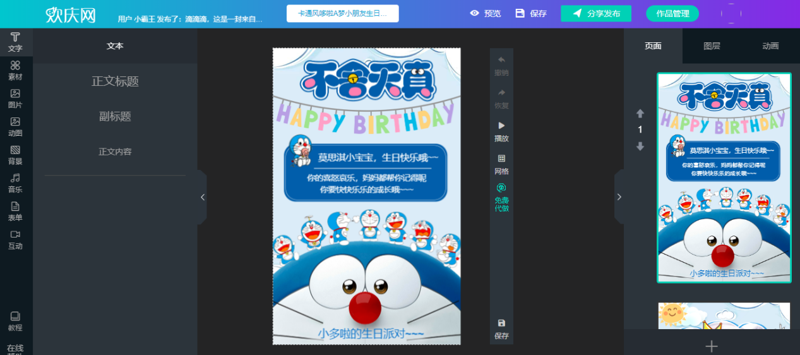This screenshot has width=800, height=355.
Task: Click the 免费代做 service icon
Action: pos(501,197)
